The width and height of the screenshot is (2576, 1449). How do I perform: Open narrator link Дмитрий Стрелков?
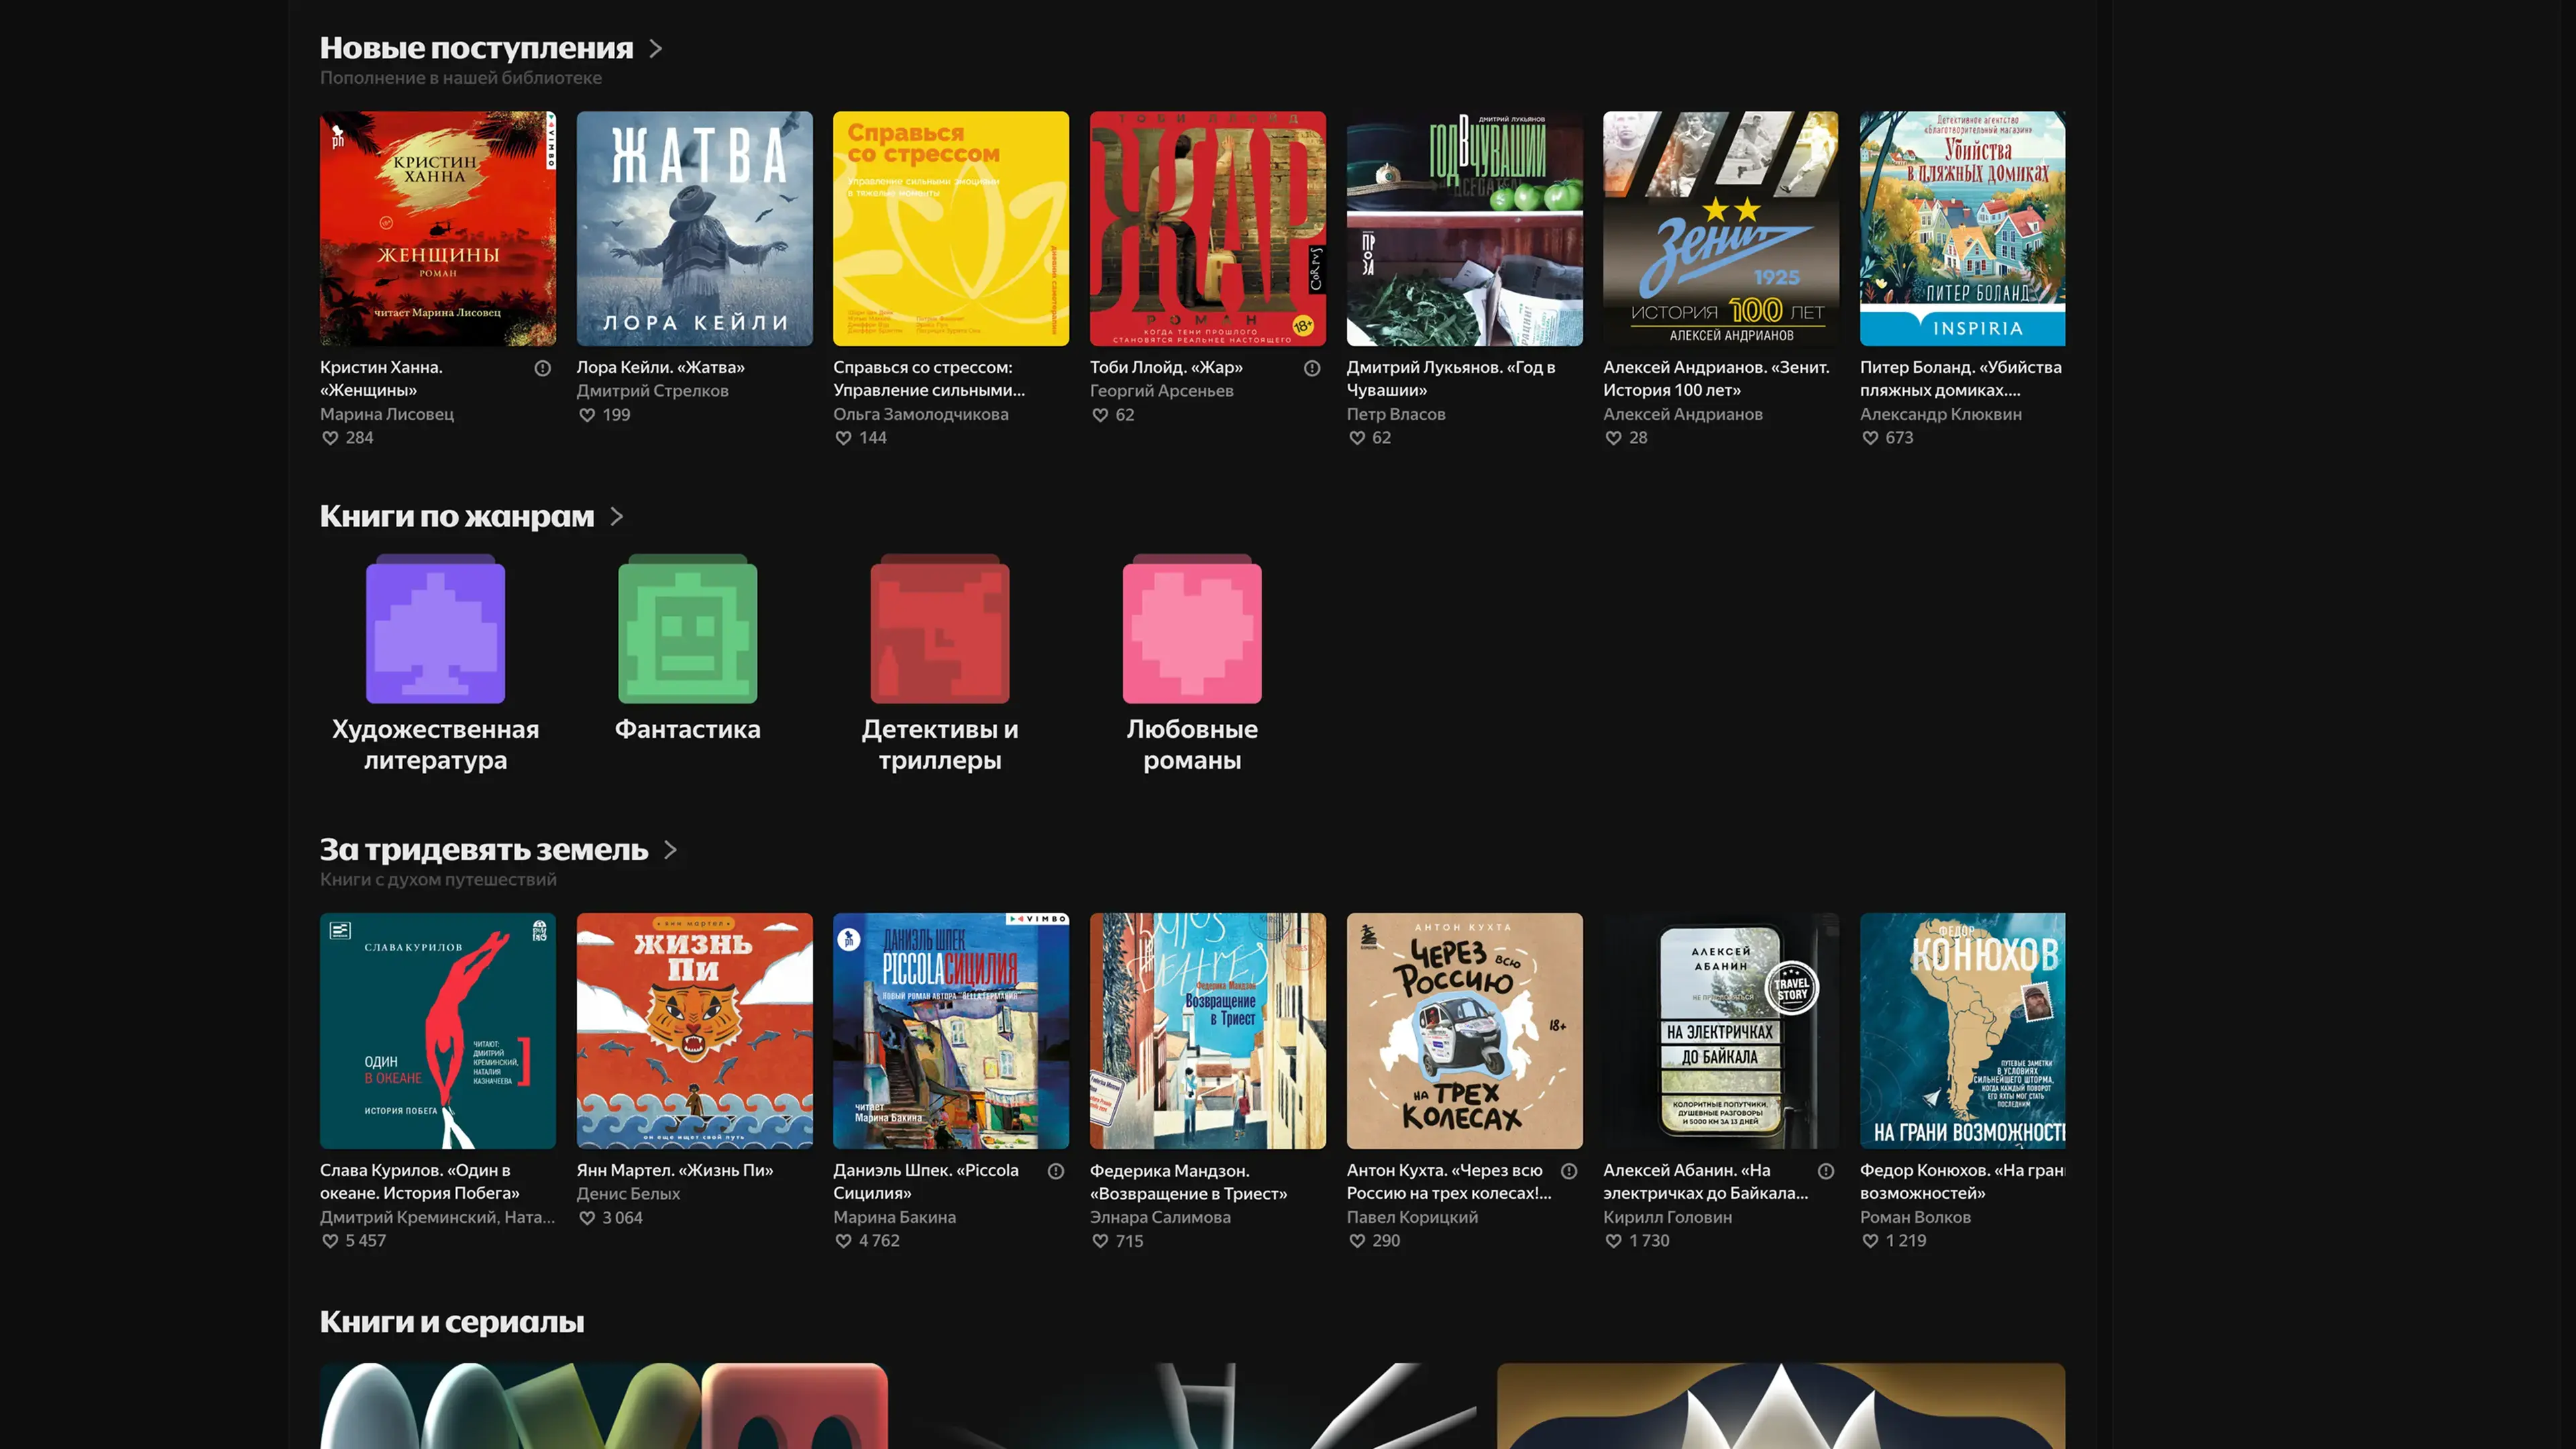tap(652, 391)
